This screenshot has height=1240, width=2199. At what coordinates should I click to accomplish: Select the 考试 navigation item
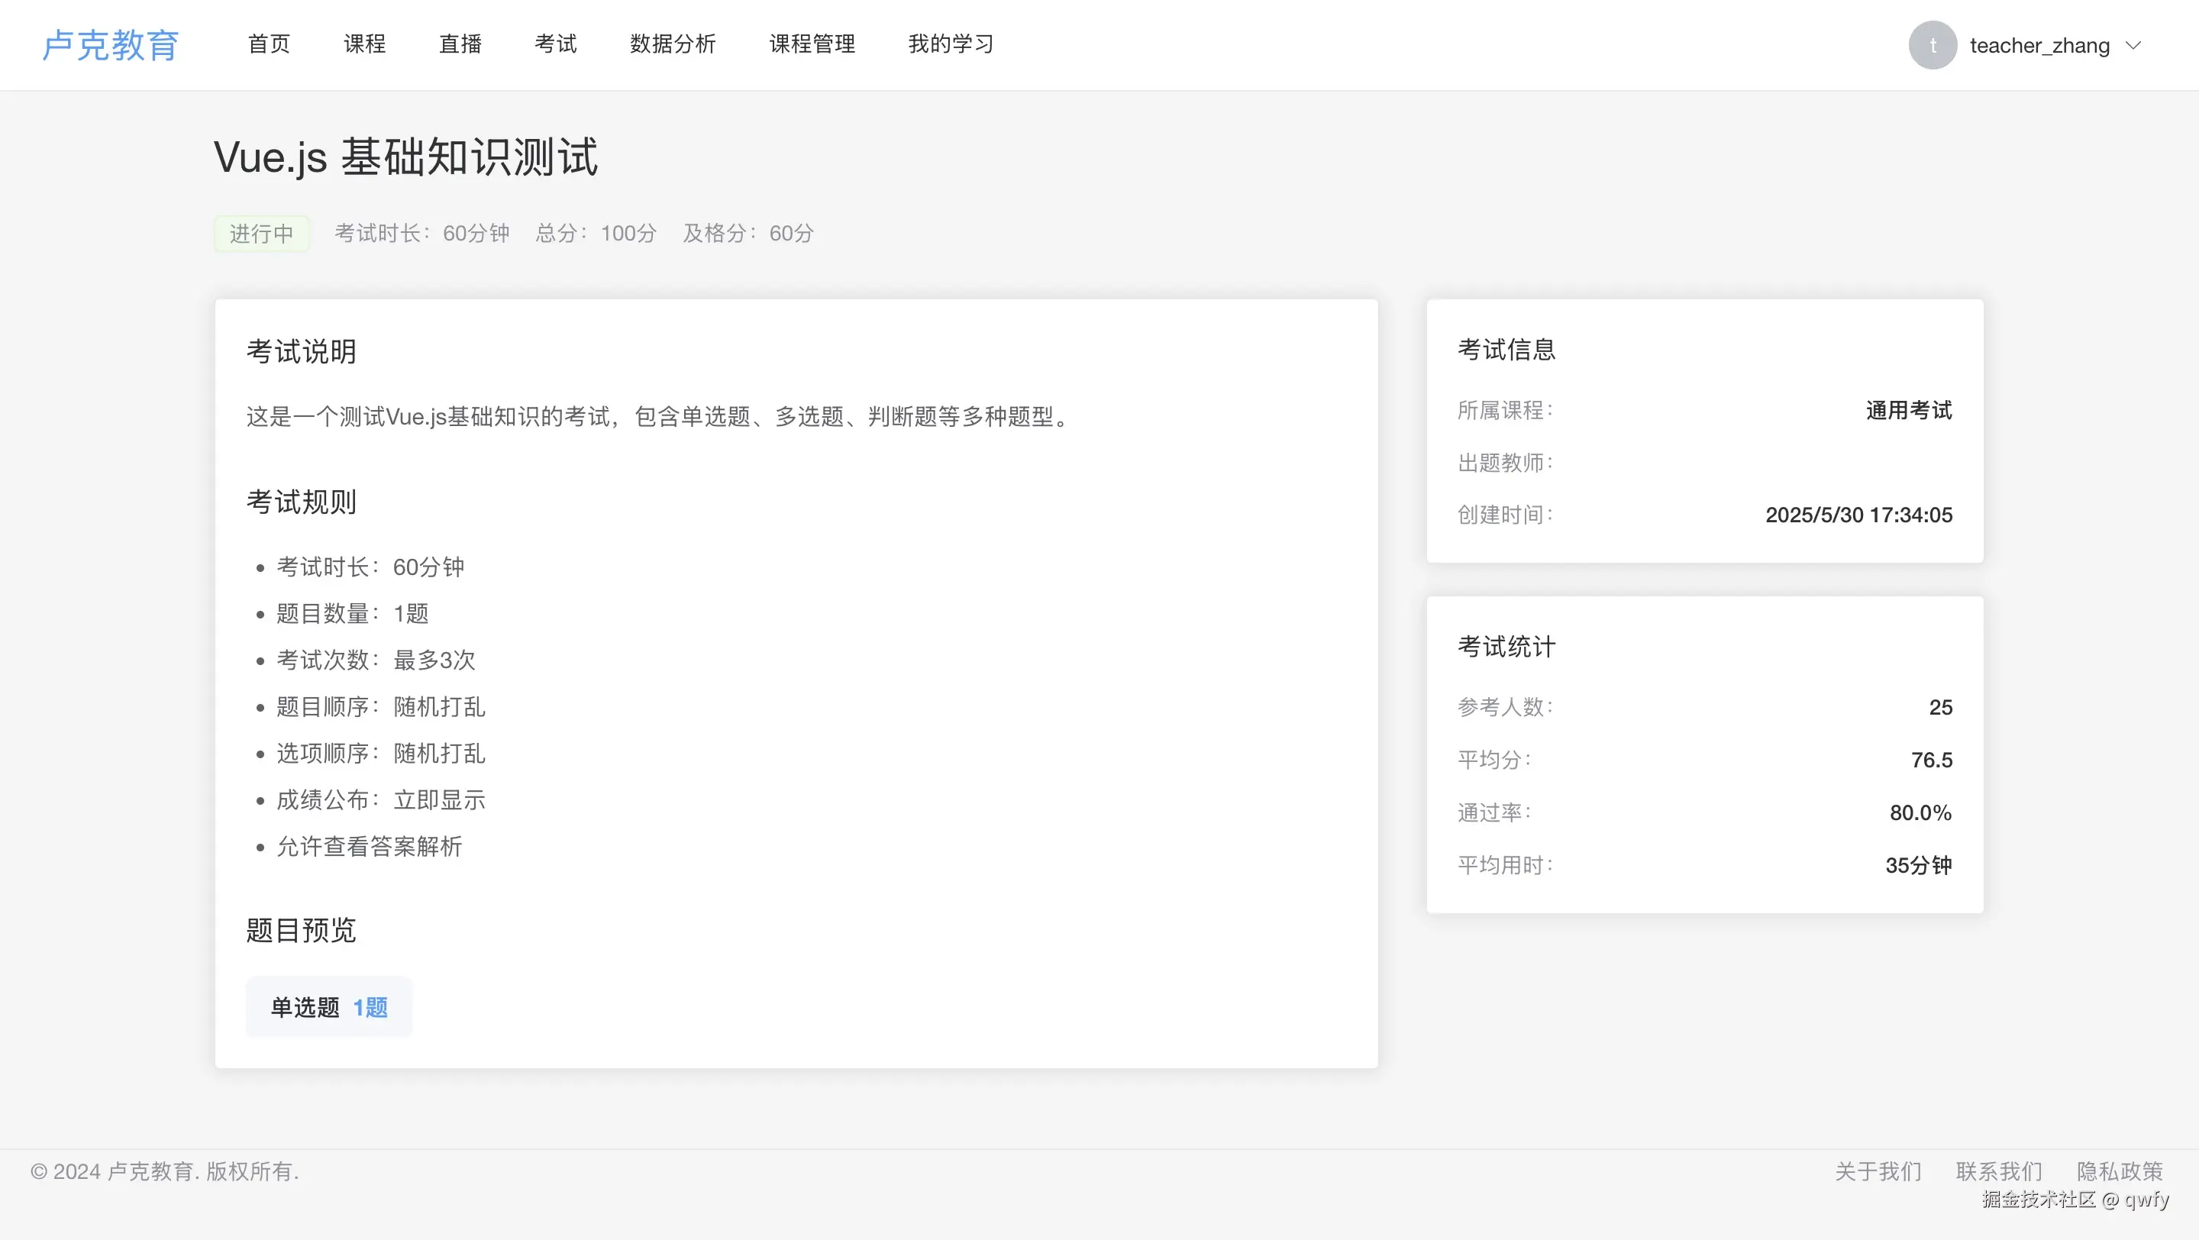[x=556, y=44]
